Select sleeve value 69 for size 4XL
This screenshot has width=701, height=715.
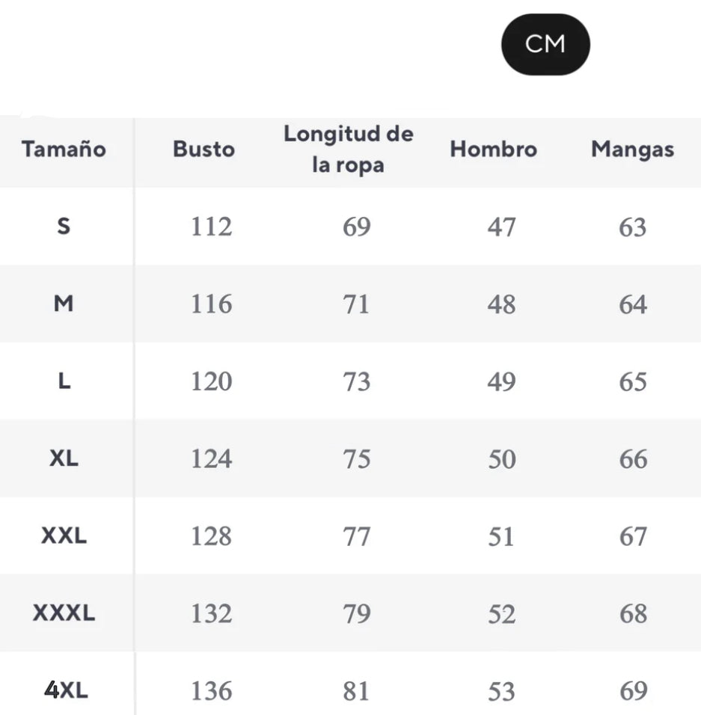click(632, 691)
